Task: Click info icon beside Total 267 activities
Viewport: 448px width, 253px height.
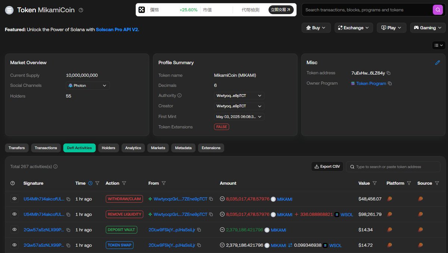Action: [56, 167]
